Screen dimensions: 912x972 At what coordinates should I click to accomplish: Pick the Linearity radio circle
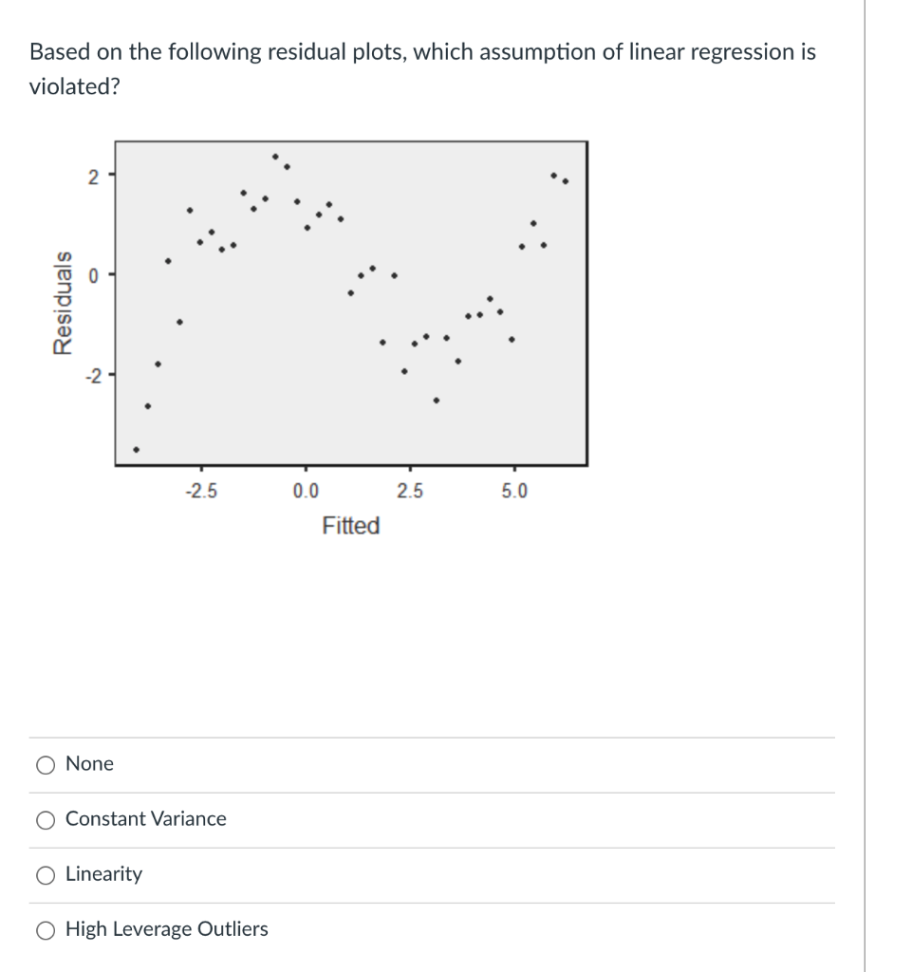(46, 875)
